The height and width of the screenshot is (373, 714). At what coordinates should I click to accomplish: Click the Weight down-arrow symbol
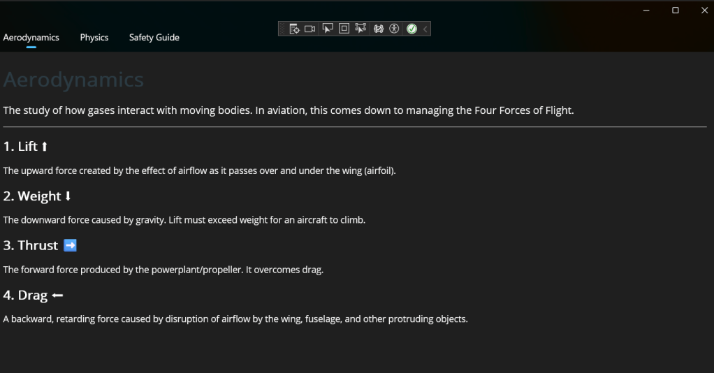click(x=68, y=196)
